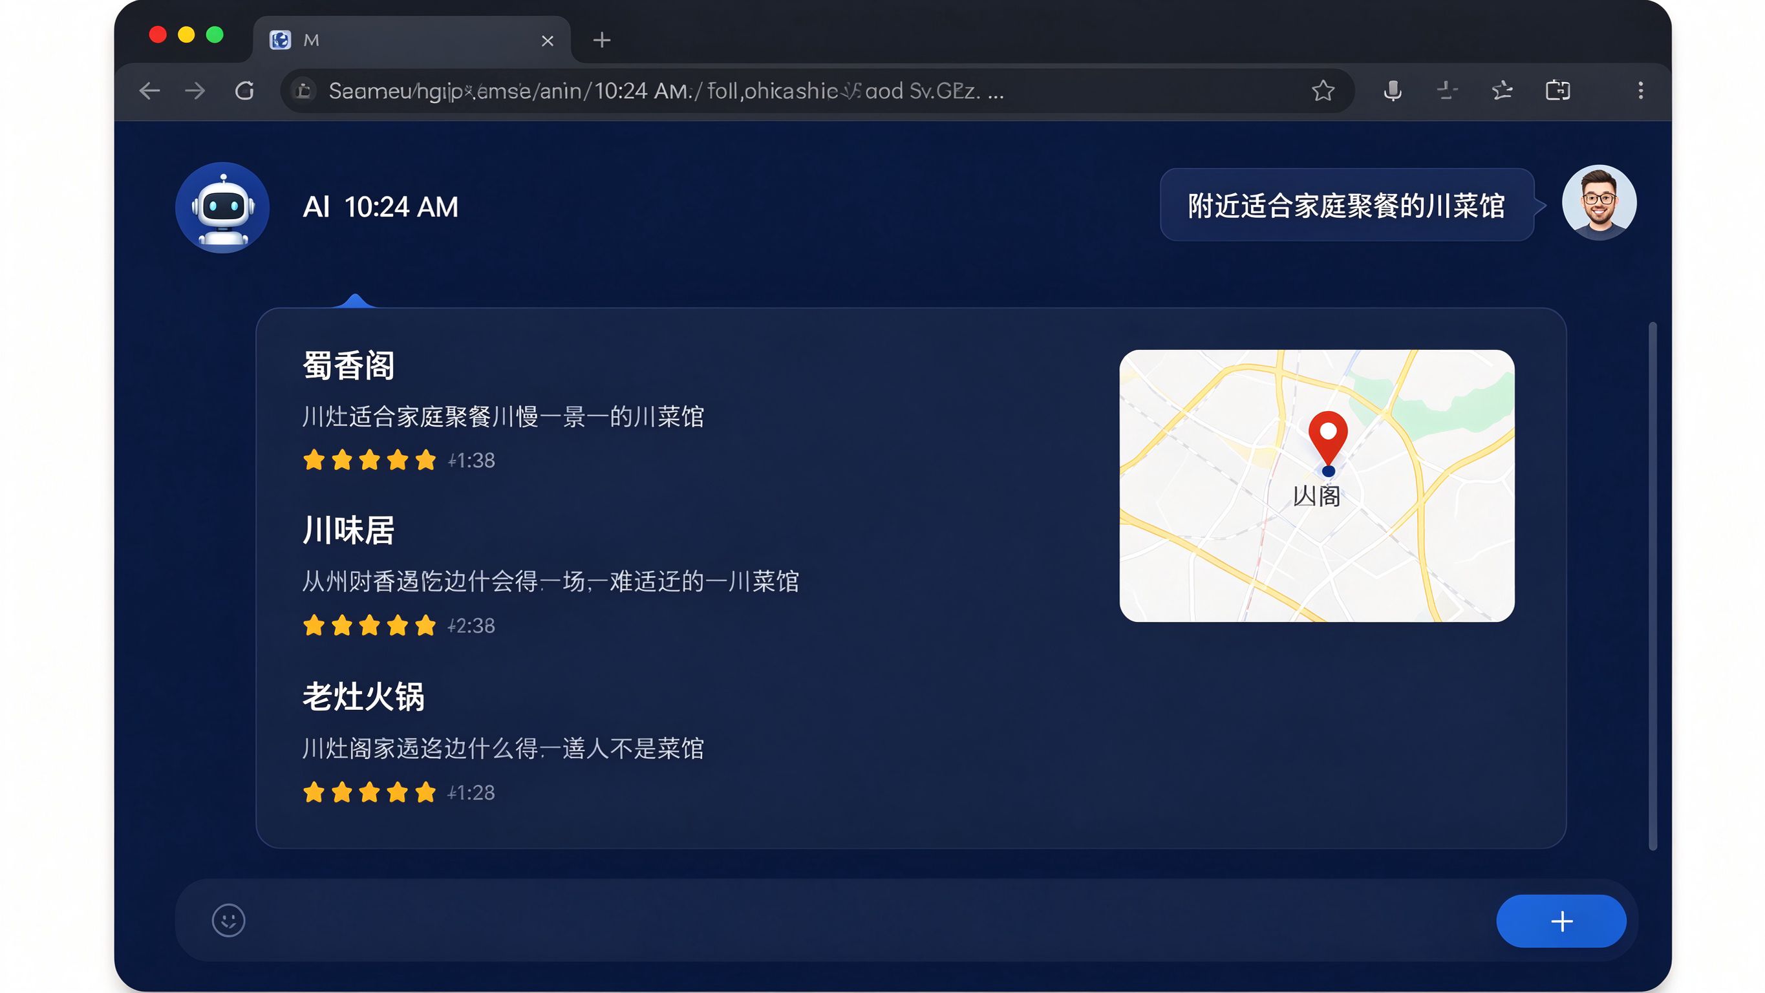Viewport: 1765px width, 993px height.
Task: Open the map thumbnail
Action: click(x=1317, y=486)
